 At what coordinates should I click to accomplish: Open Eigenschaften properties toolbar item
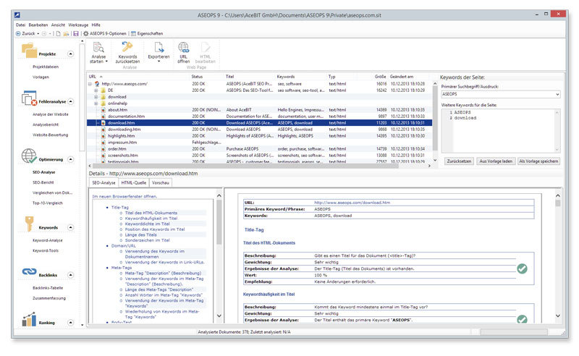[x=147, y=33]
